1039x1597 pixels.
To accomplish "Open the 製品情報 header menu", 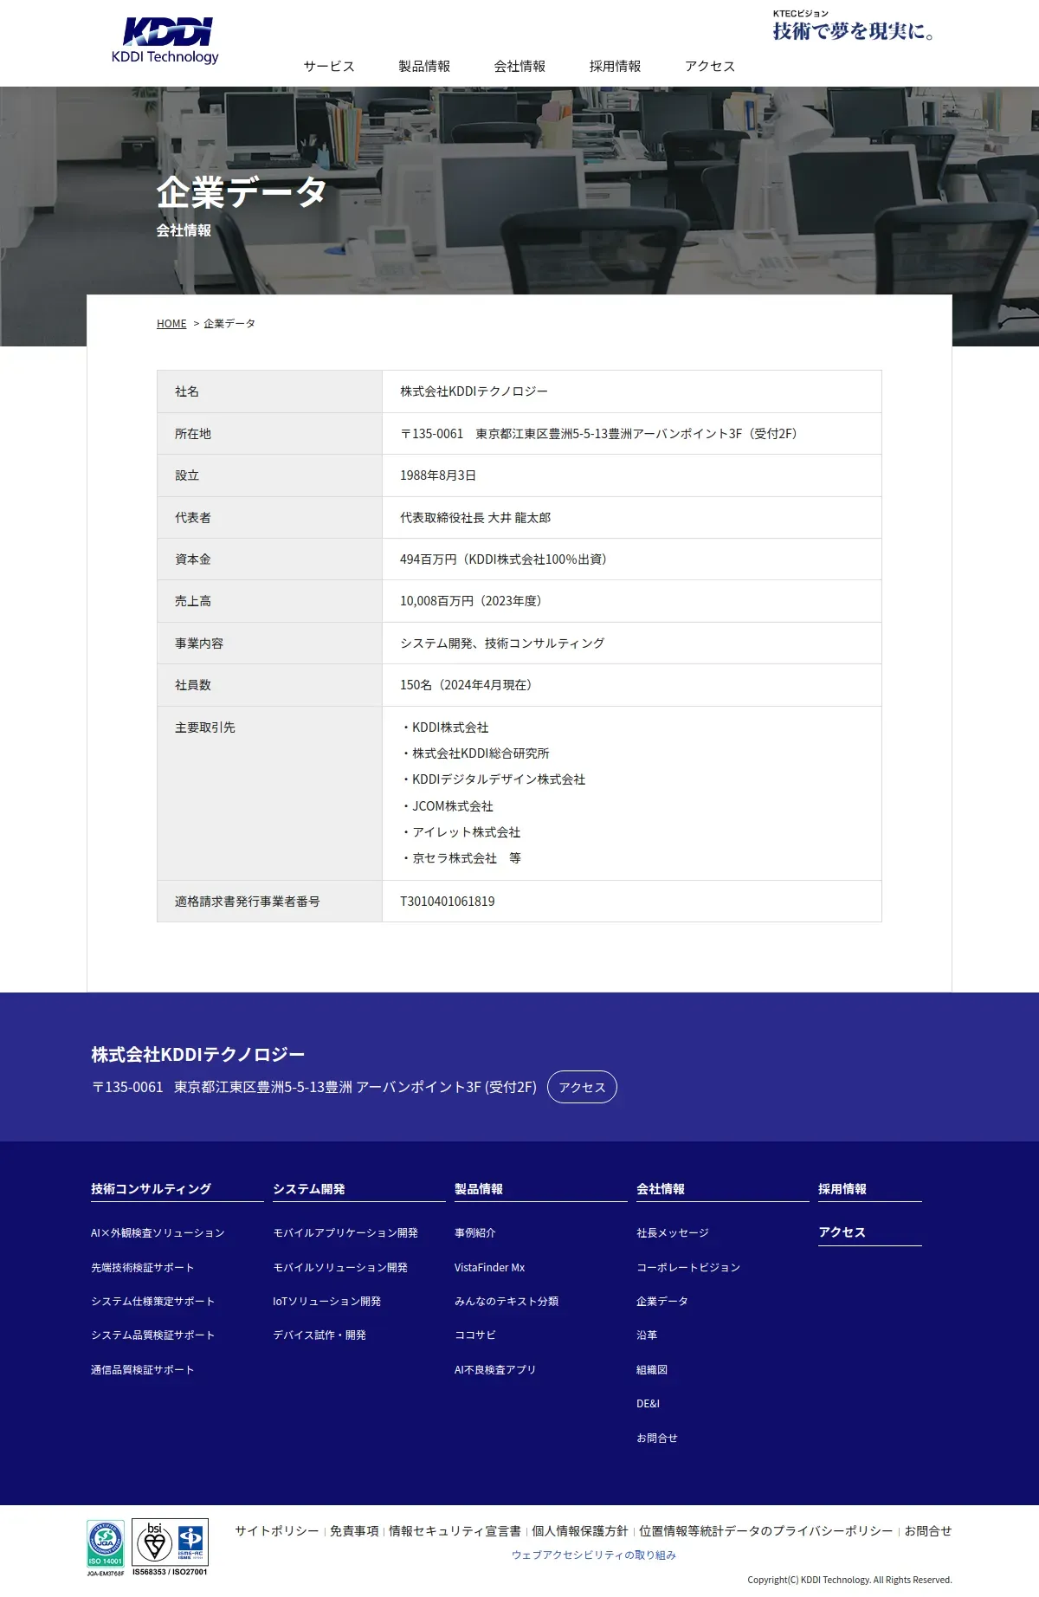I will [424, 67].
